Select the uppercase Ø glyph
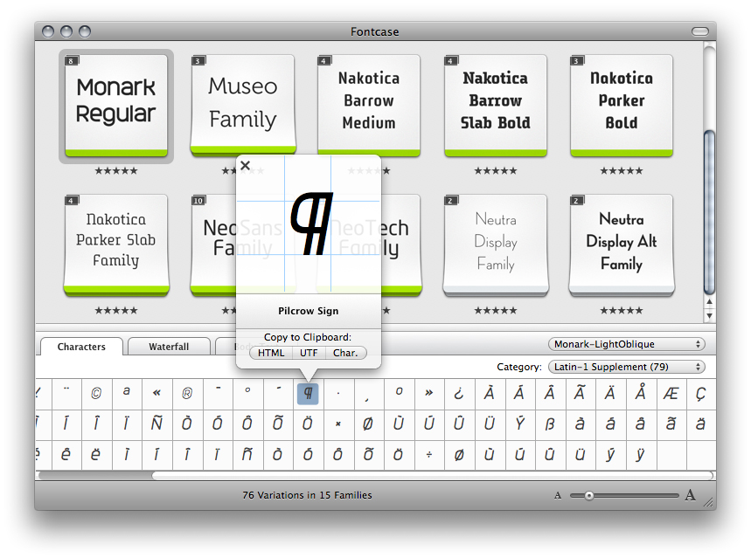The height and width of the screenshot is (558, 751). click(x=368, y=424)
